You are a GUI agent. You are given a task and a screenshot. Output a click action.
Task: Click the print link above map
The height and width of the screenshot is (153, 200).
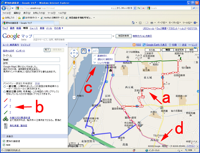174,45
